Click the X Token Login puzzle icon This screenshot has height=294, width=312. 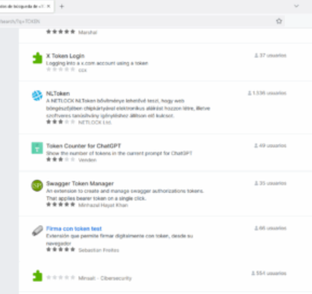coord(37,58)
